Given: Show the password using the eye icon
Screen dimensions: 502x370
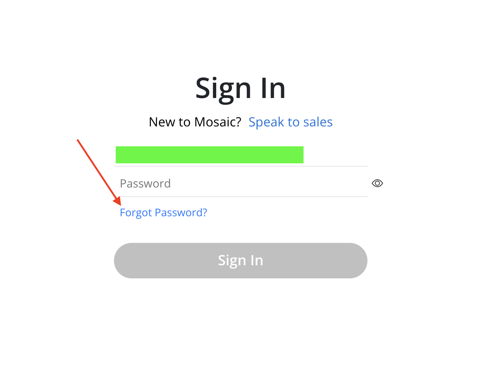Looking at the screenshot, I should point(377,183).
